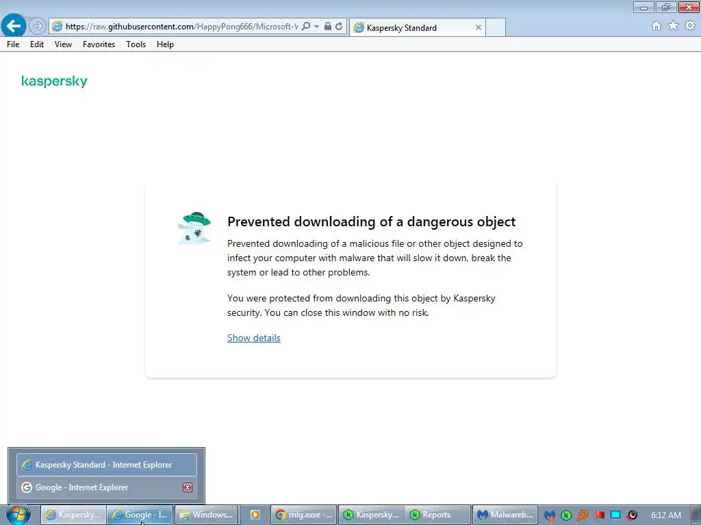Viewport: 701px width, 525px height.
Task: Open the media player taskbar icon
Action: pyautogui.click(x=255, y=515)
